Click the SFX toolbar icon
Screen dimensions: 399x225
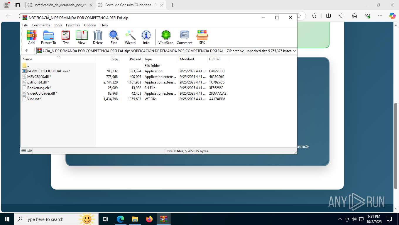pos(202,37)
